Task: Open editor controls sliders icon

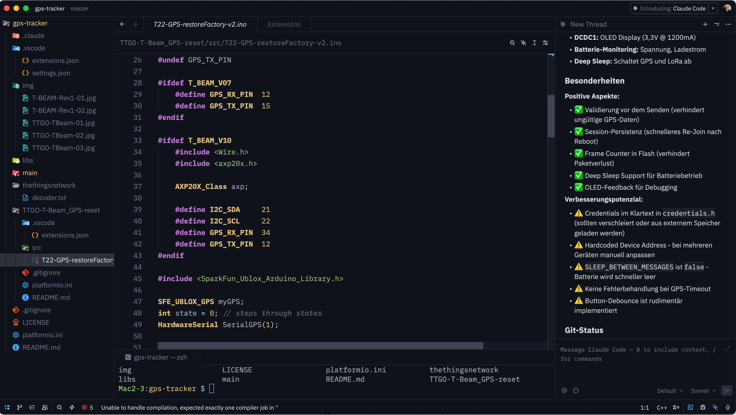Action: point(545,43)
